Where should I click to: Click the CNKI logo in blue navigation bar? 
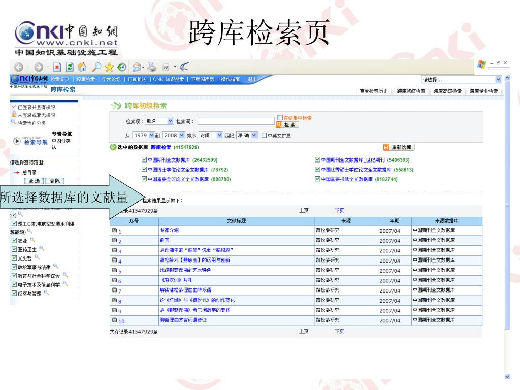click(29, 79)
